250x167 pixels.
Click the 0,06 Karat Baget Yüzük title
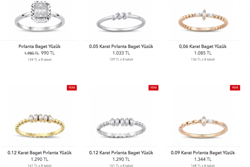tap(203, 47)
